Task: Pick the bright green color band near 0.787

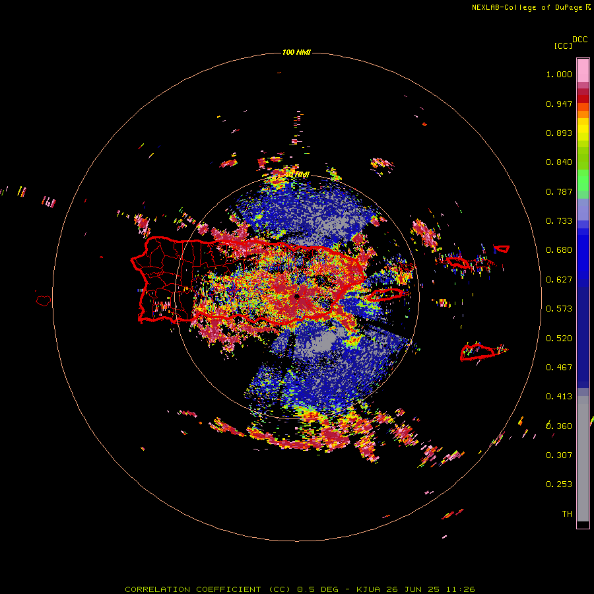Action: point(583,180)
